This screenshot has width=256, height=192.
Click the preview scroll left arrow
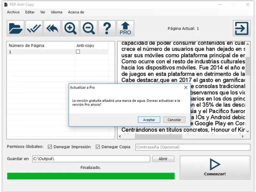(120, 136)
